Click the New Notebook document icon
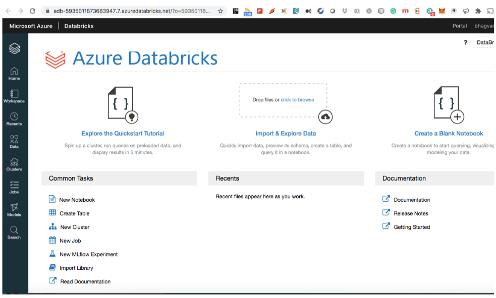496x298 pixels. pyautogui.click(x=52, y=199)
